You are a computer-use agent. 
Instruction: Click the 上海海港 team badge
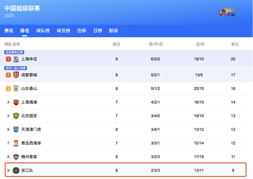pos(16,102)
